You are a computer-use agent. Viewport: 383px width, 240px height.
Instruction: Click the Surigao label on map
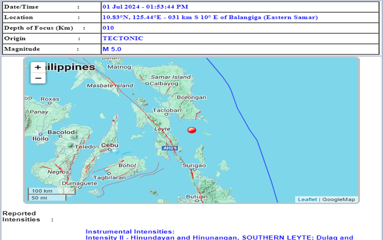pos(194,165)
